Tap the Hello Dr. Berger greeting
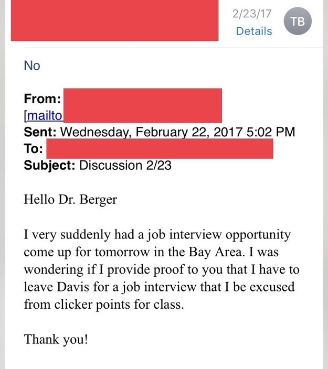Screen dimensions: 328x369 pyautogui.click(x=70, y=200)
